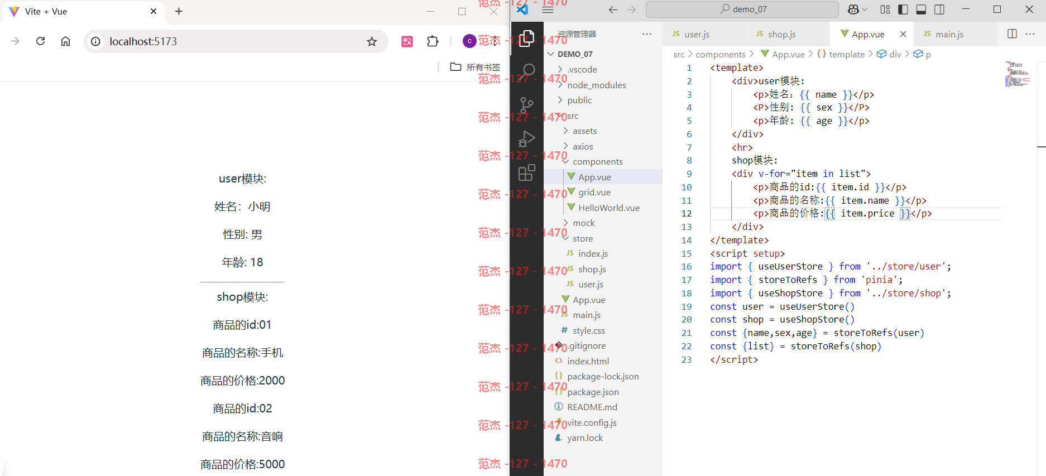The width and height of the screenshot is (1046, 476).
Task: Toggle the bottom panel
Action: coord(922,9)
